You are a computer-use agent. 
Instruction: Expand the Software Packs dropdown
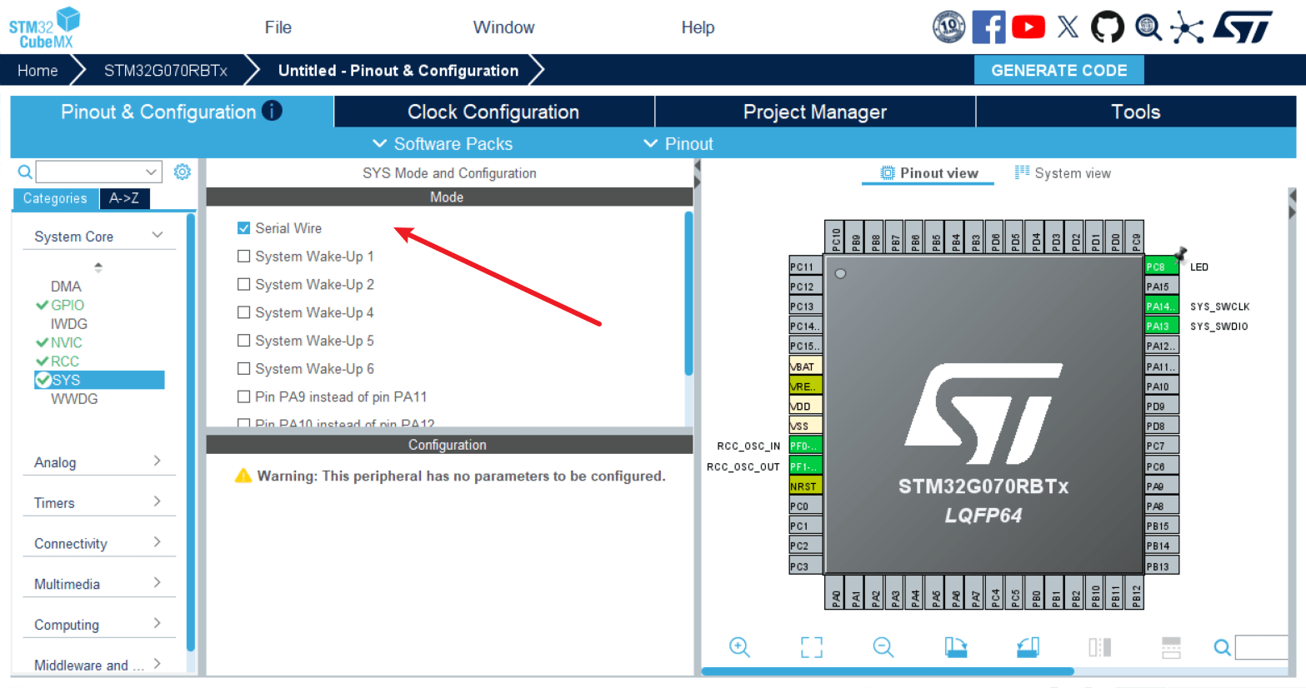coord(443,144)
